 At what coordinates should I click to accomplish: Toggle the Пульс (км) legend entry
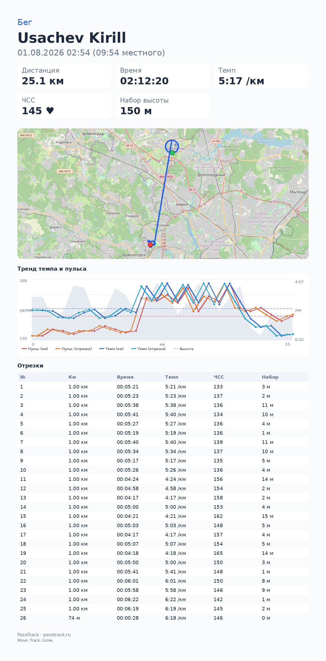coord(35,349)
